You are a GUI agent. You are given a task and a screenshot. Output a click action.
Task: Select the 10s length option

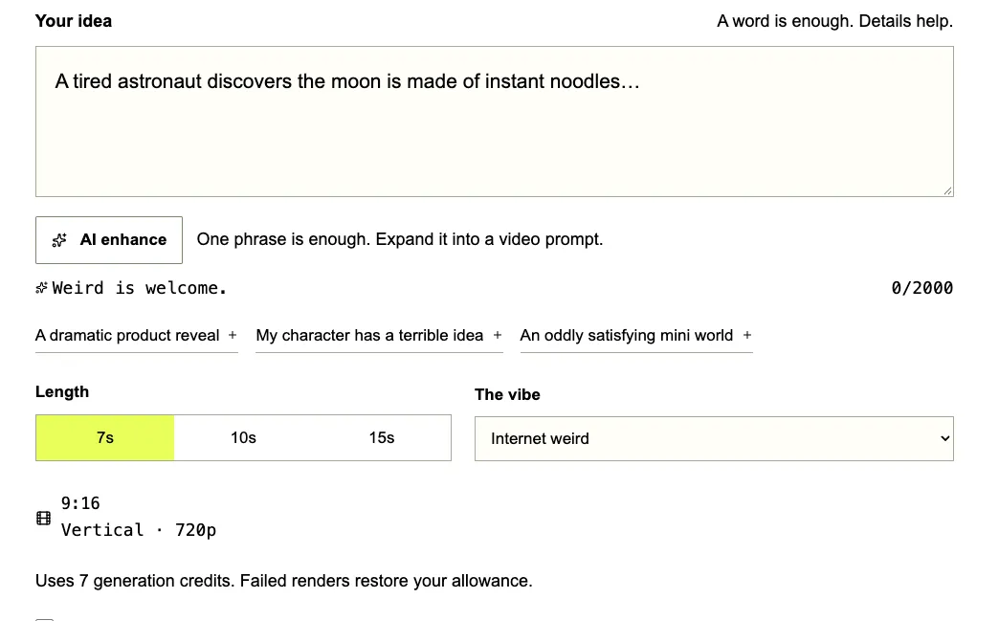point(243,437)
